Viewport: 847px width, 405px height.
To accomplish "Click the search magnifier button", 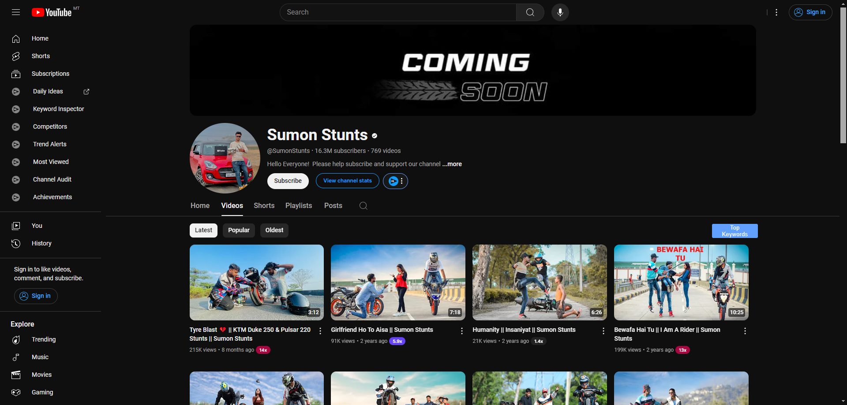I will [530, 12].
